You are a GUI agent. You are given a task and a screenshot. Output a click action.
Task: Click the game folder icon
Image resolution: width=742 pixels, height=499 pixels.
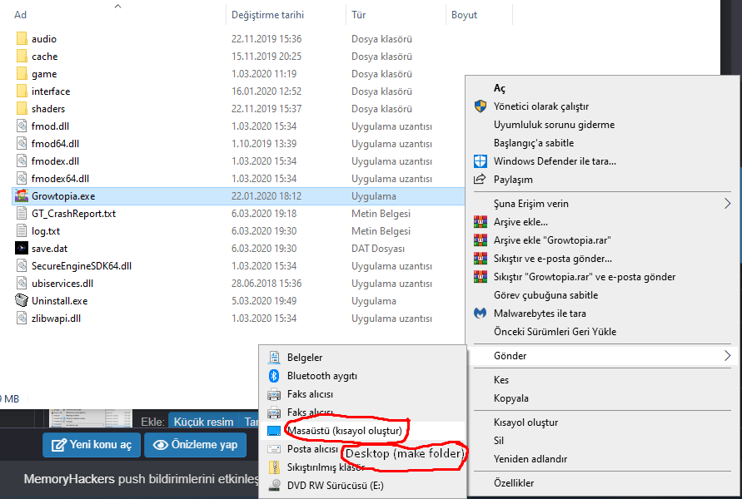[22, 74]
